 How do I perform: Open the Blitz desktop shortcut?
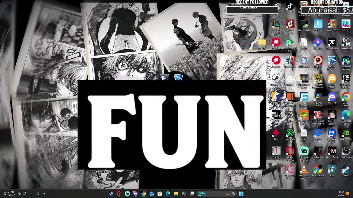[x=276, y=134]
